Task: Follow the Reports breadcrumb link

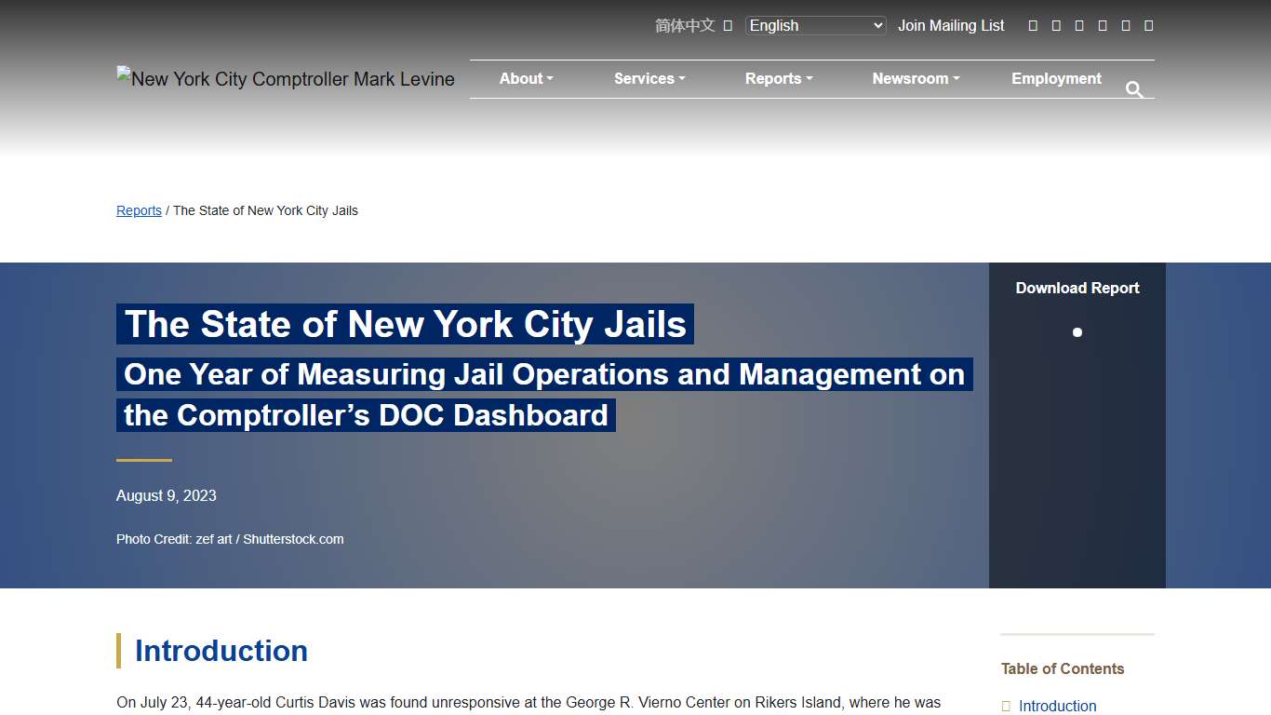Action: [138, 210]
